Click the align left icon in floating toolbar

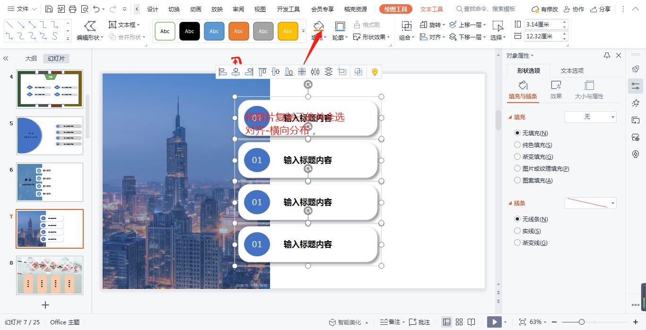click(223, 72)
